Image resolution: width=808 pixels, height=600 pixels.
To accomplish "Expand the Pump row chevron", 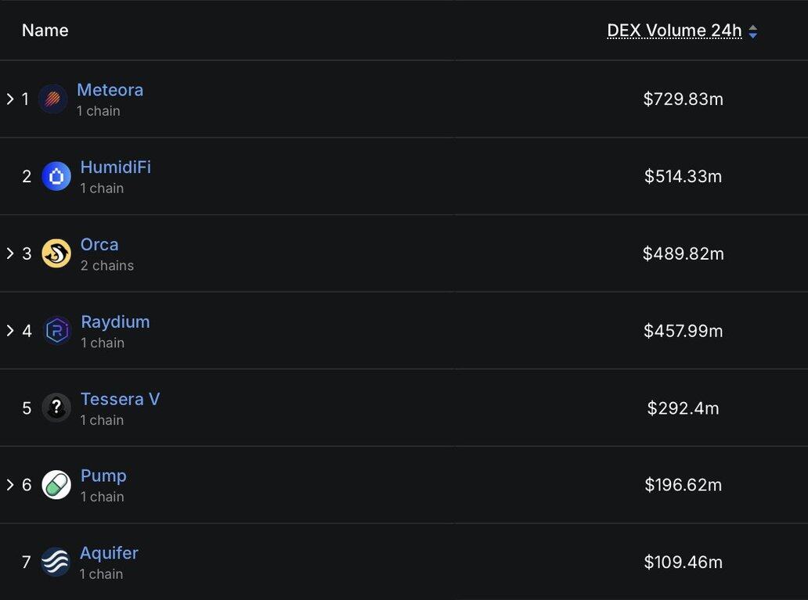I will click(x=10, y=485).
